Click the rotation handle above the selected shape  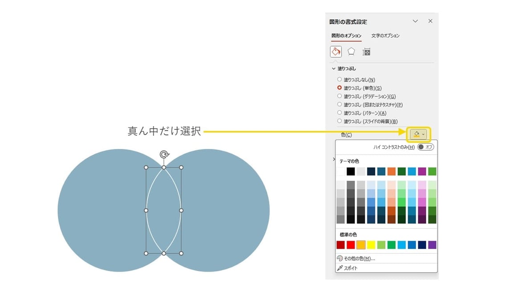pos(163,155)
